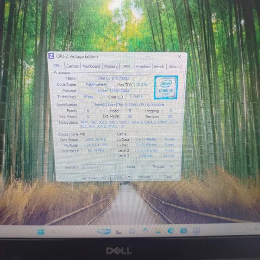Screen dimensions: 260x260
Task: Expand the Tools dropdown arrow
Action: coord(129,176)
